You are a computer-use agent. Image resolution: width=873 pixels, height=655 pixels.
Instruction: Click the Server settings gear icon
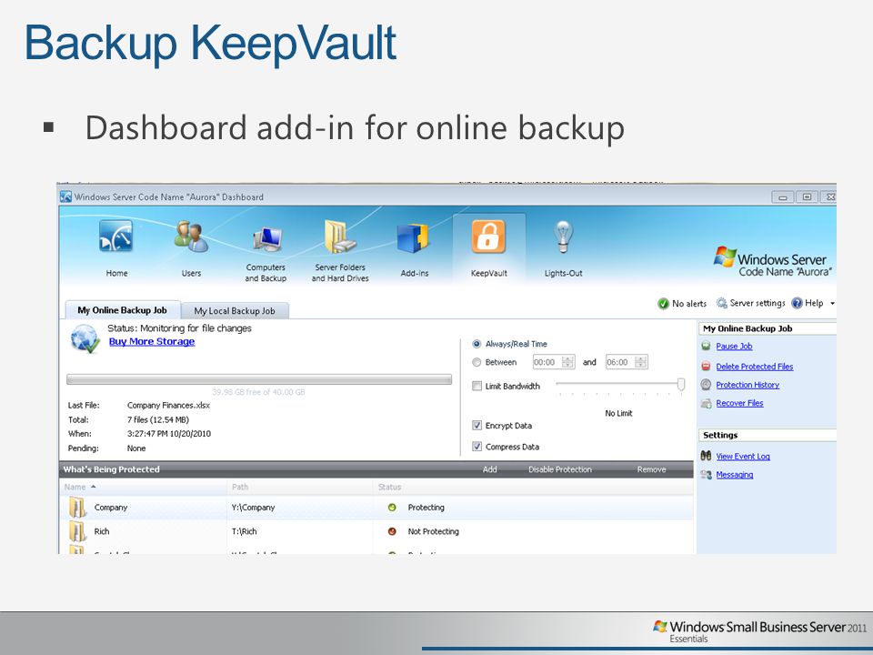point(721,303)
